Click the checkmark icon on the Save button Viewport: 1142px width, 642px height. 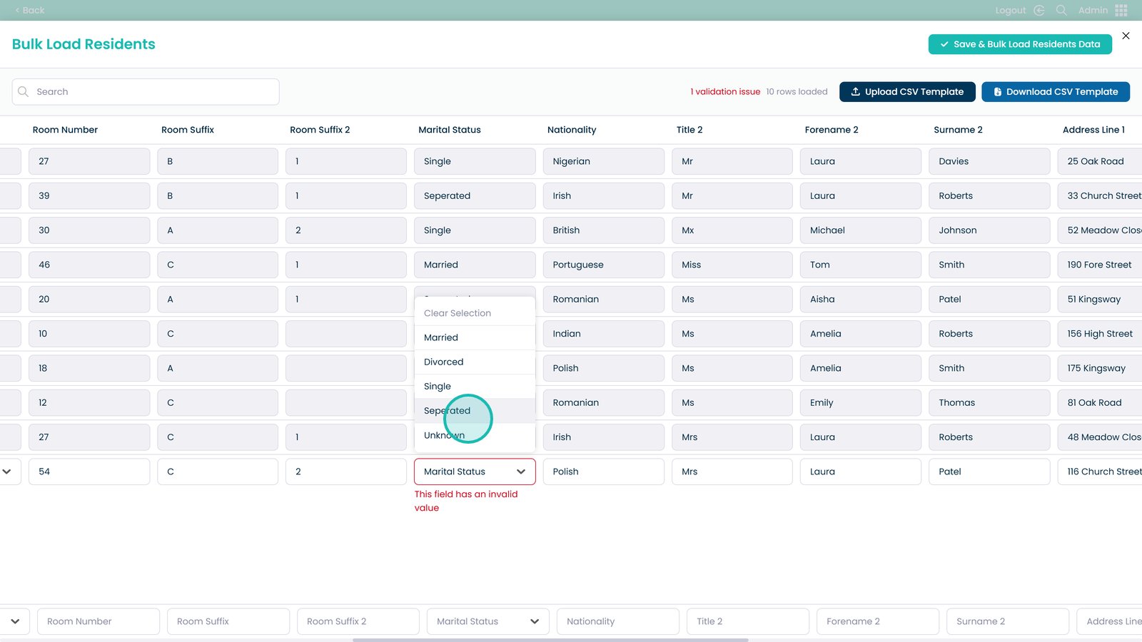click(944, 44)
